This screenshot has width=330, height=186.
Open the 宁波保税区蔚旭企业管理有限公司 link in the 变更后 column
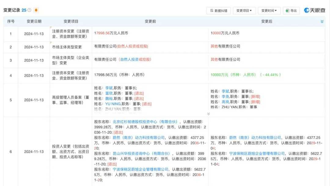coord(257,154)
